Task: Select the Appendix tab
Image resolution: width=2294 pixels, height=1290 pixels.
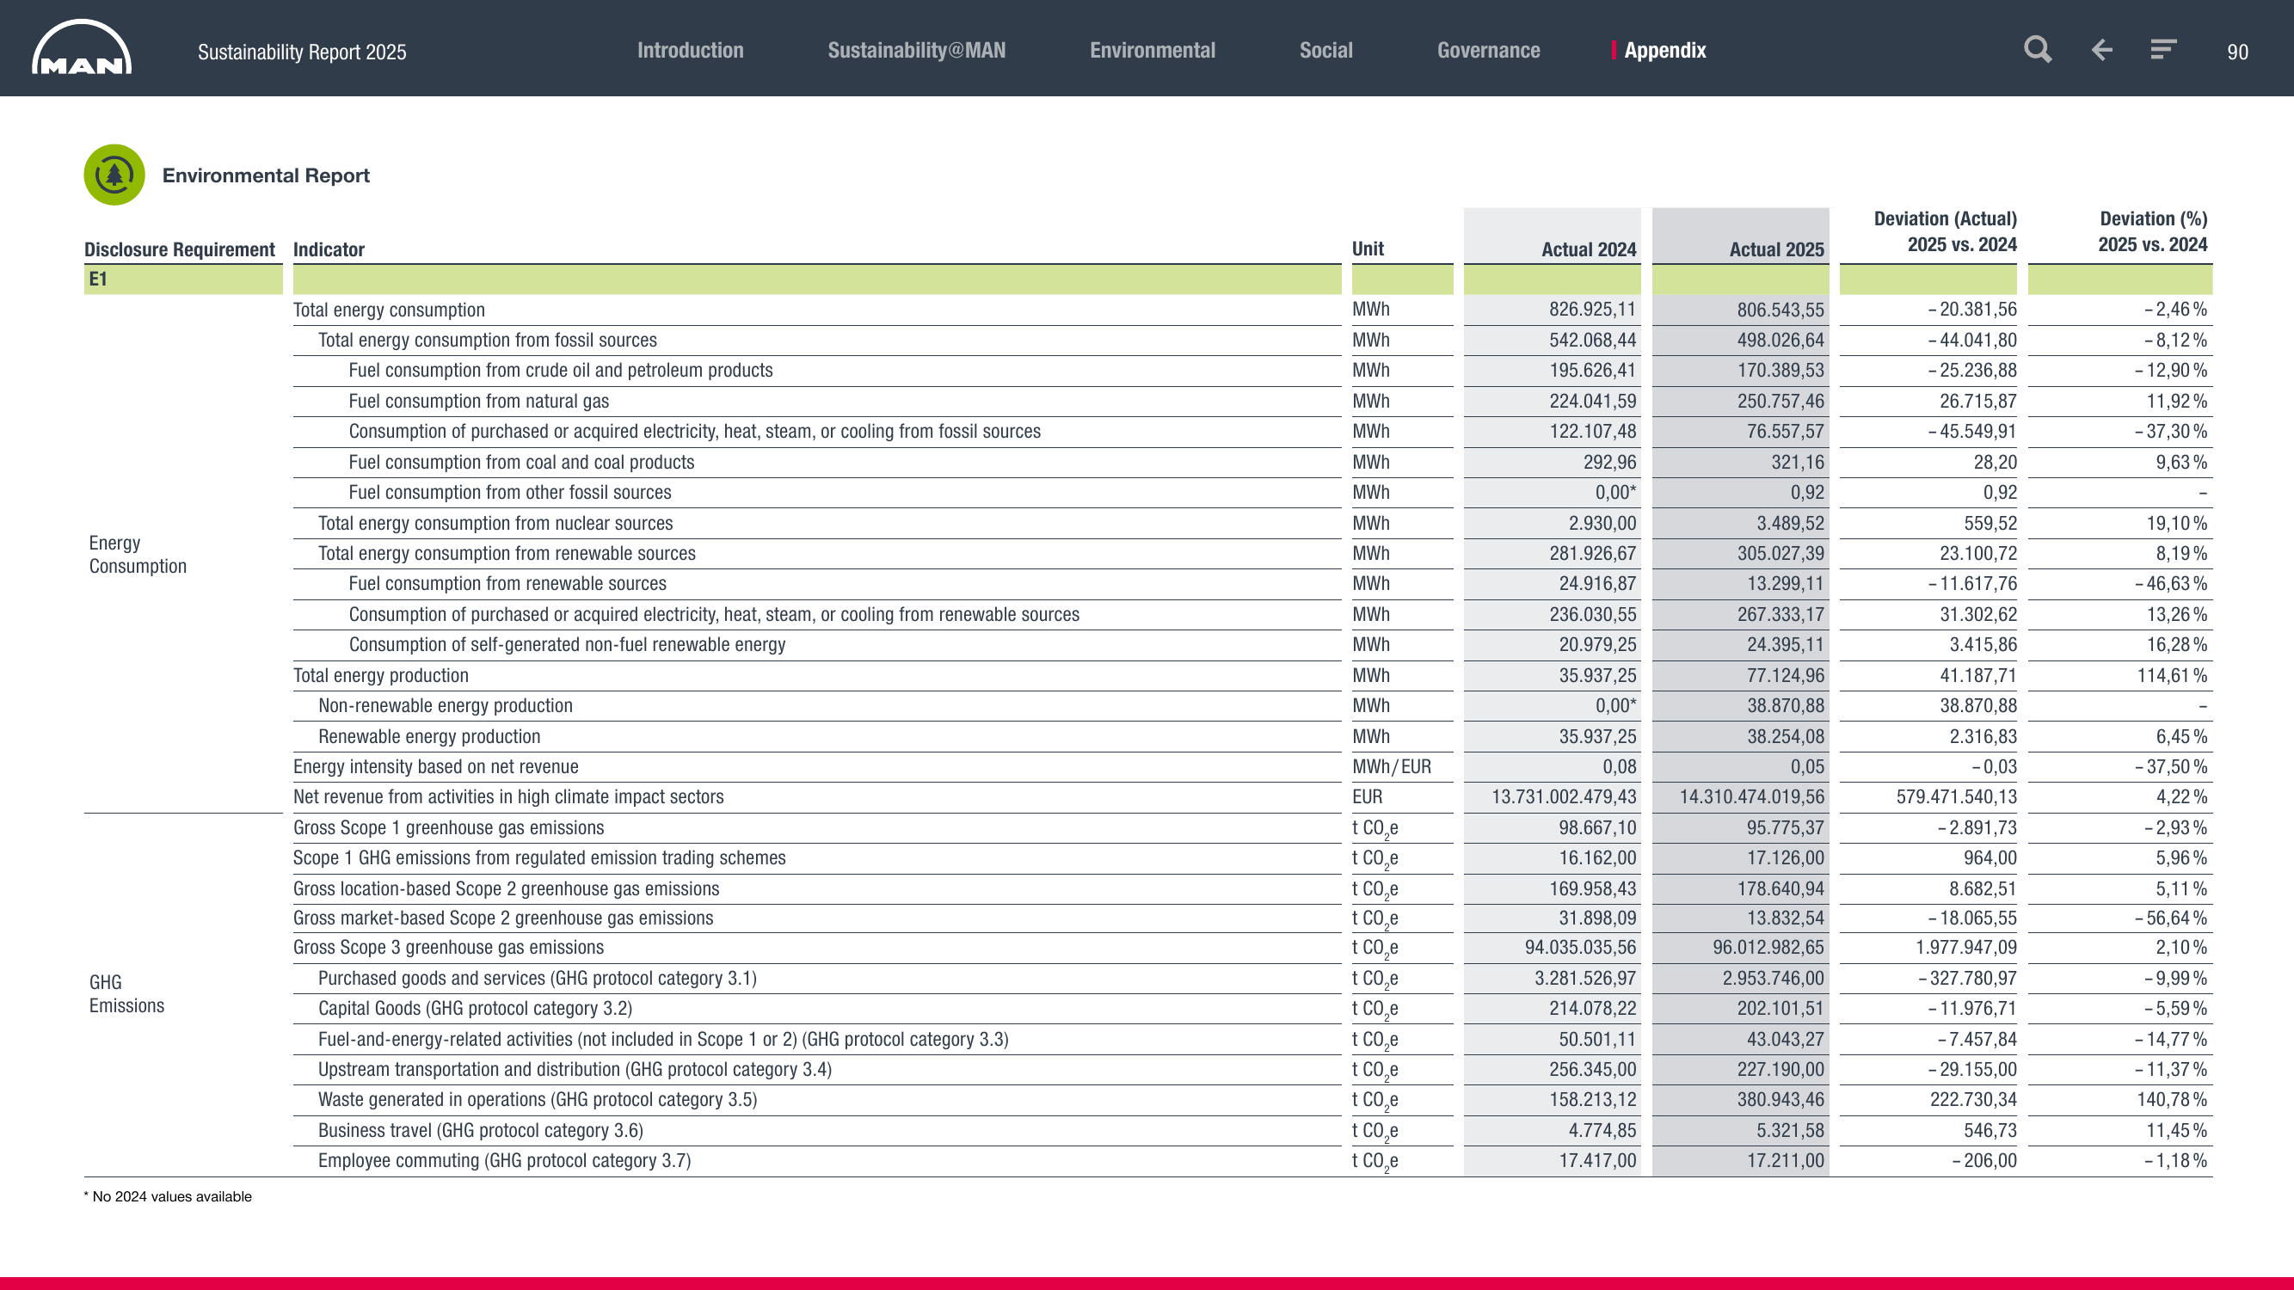Action: click(1664, 51)
